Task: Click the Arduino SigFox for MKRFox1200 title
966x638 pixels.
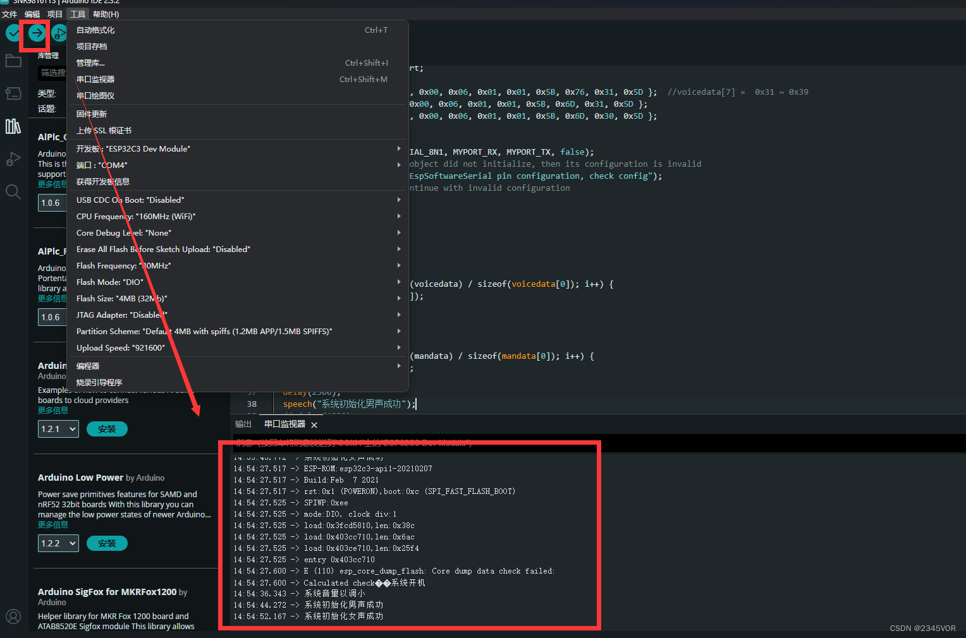Action: pyautogui.click(x=107, y=592)
